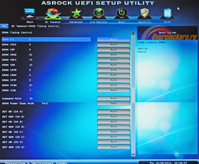This screenshot has width=199, height=164.
Task: Switch to the H/W Monitor menu label
Action: click(x=99, y=22)
